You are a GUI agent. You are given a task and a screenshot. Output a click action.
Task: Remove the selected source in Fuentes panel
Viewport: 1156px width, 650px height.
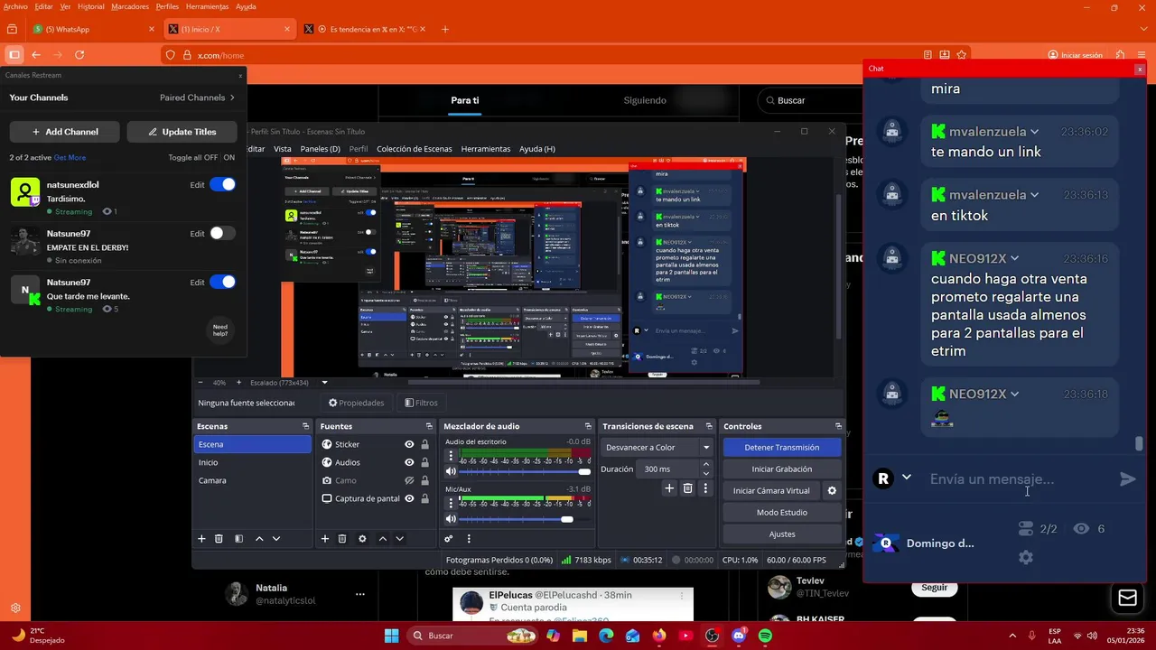[x=342, y=539]
